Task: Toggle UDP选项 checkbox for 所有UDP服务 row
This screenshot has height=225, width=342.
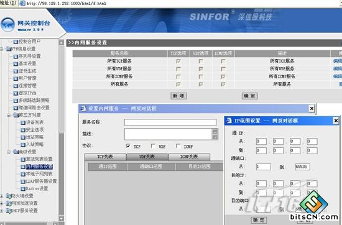Action: tap(201, 69)
